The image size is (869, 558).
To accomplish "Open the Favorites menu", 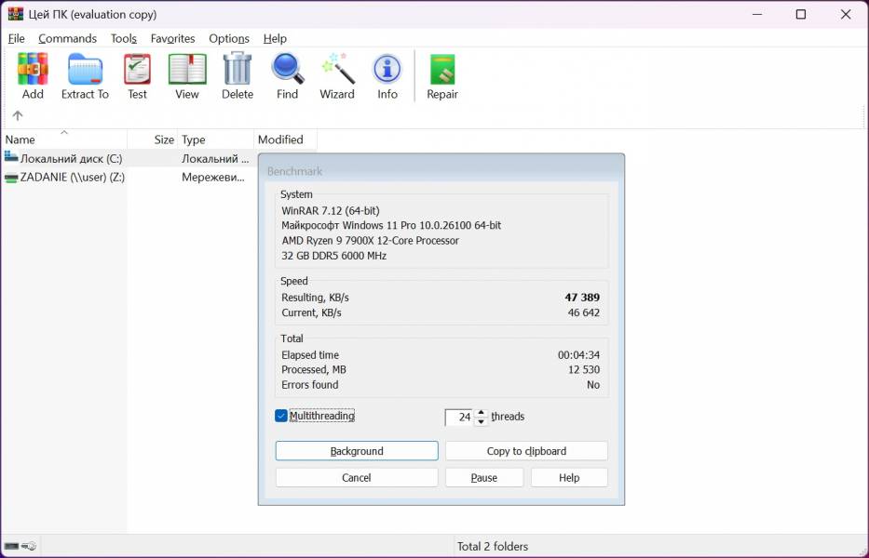I will [172, 38].
